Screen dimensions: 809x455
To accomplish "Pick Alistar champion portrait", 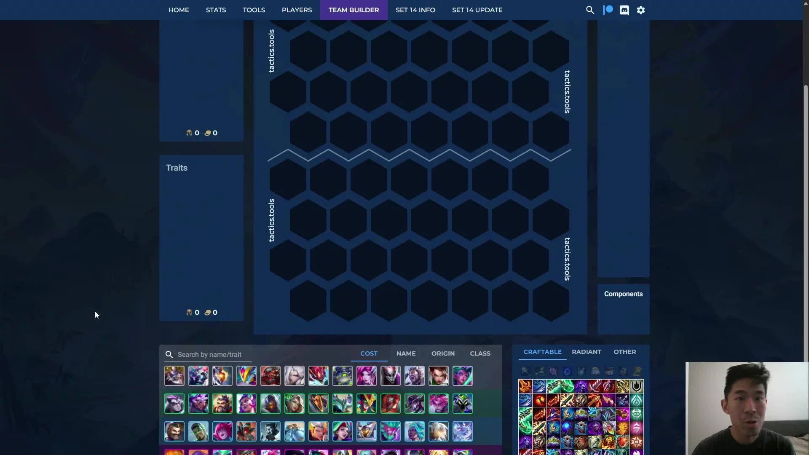I will [174, 376].
